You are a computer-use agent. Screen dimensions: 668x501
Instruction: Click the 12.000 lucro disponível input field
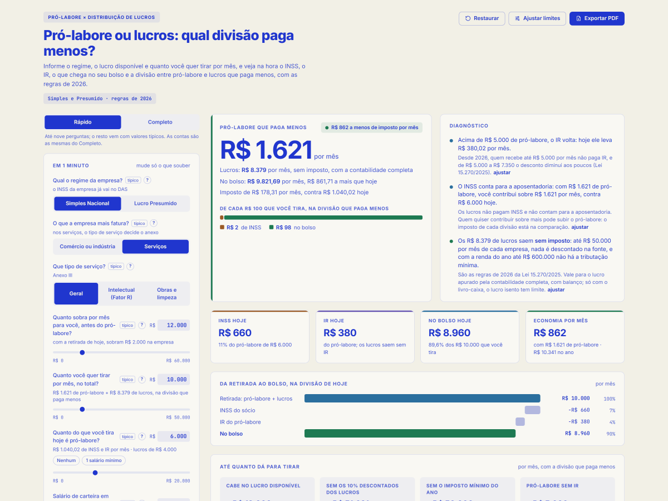[174, 325]
